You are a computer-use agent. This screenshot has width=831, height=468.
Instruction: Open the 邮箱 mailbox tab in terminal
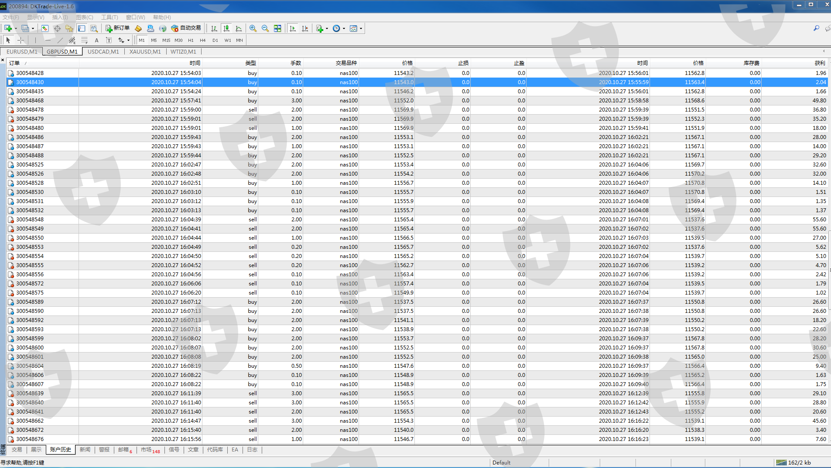tap(123, 450)
